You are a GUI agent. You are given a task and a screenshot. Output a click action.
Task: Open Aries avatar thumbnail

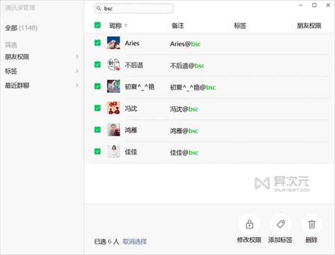coord(113,43)
